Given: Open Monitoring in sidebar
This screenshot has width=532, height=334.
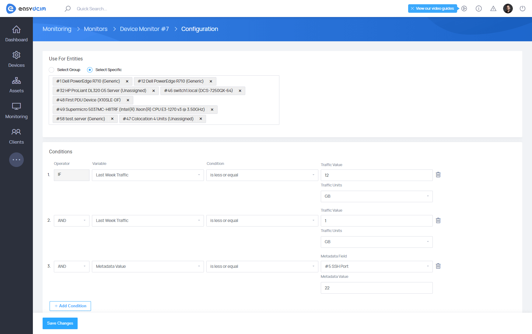Looking at the screenshot, I should 16,111.
